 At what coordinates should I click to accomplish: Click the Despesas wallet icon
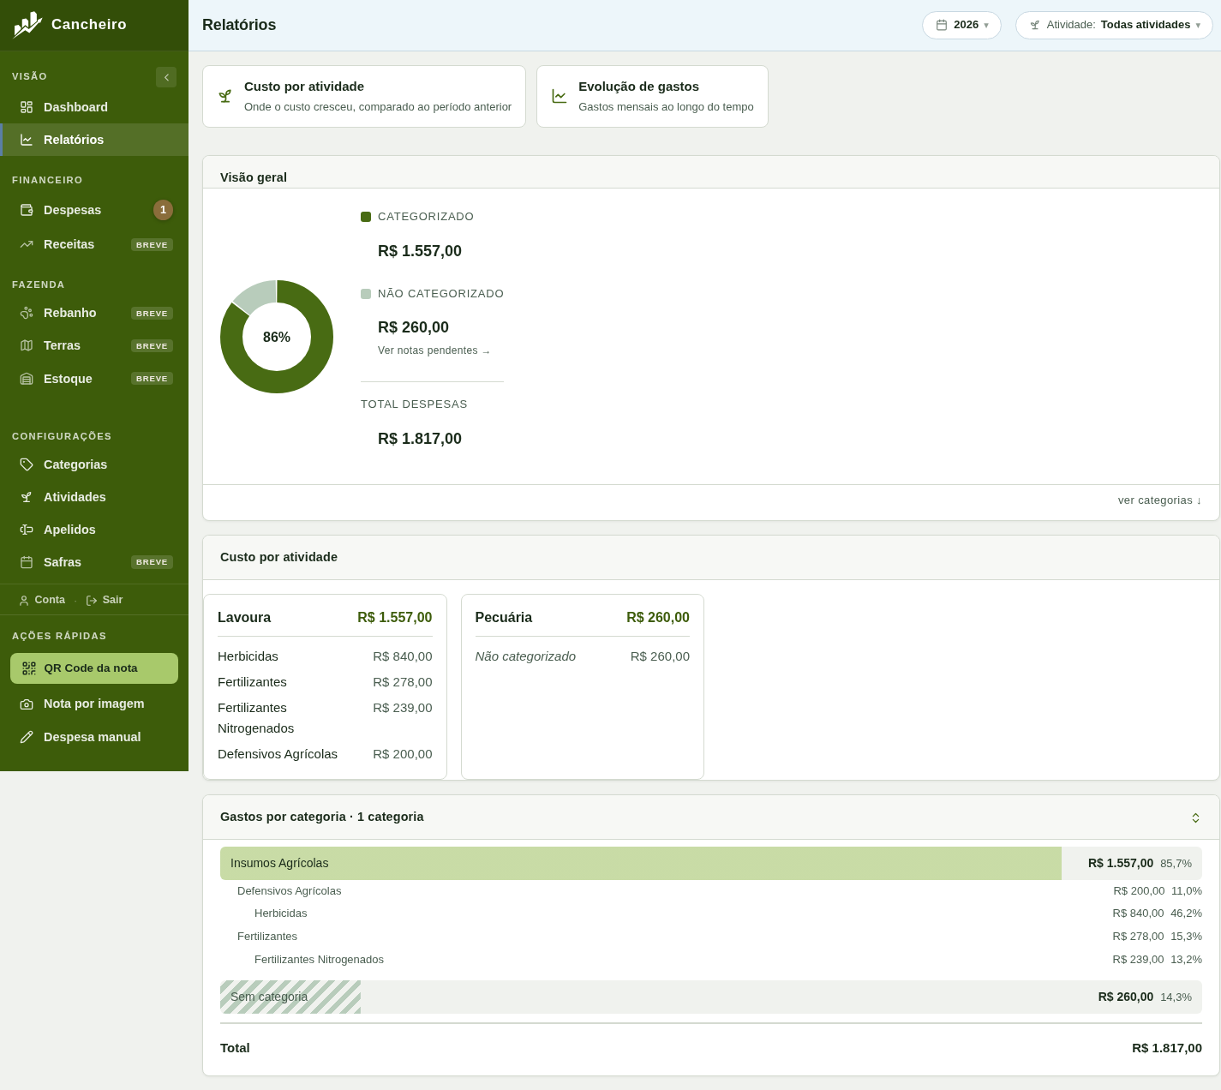(x=27, y=210)
